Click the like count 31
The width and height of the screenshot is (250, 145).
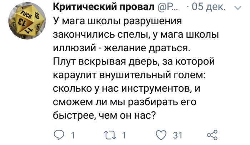(x=177, y=135)
